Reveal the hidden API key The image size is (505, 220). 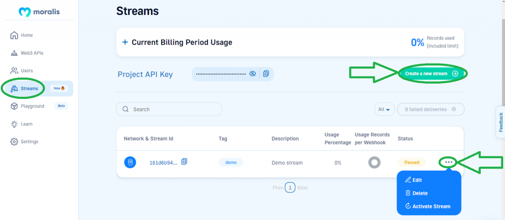pyautogui.click(x=253, y=74)
